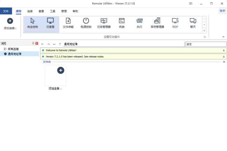Open the 库存管理器 inventory manager
The width and height of the screenshot is (227, 151).
point(157,23)
